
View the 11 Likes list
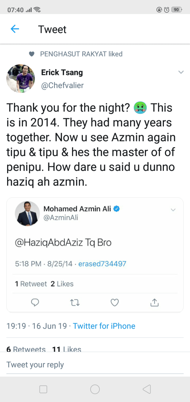pos(67,349)
